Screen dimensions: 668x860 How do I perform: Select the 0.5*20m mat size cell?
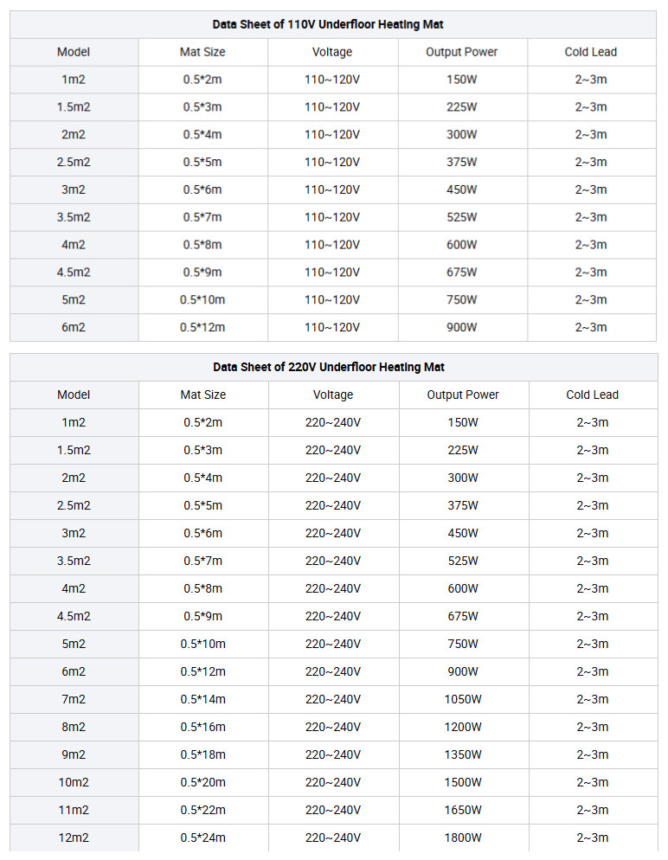(202, 782)
